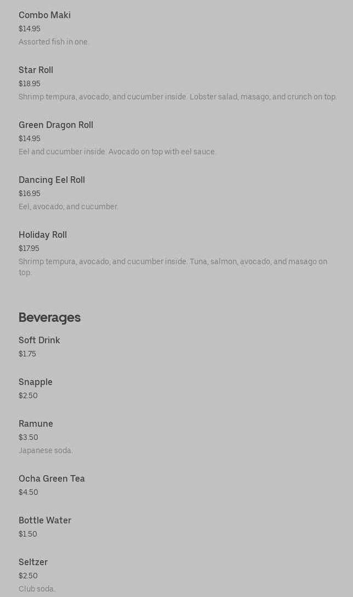Click the Holiday Roll $17.95 price
Screen dimensions: 353x597
coord(29,249)
